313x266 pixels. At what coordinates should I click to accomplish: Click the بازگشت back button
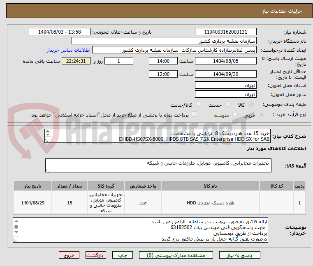tap(96, 255)
